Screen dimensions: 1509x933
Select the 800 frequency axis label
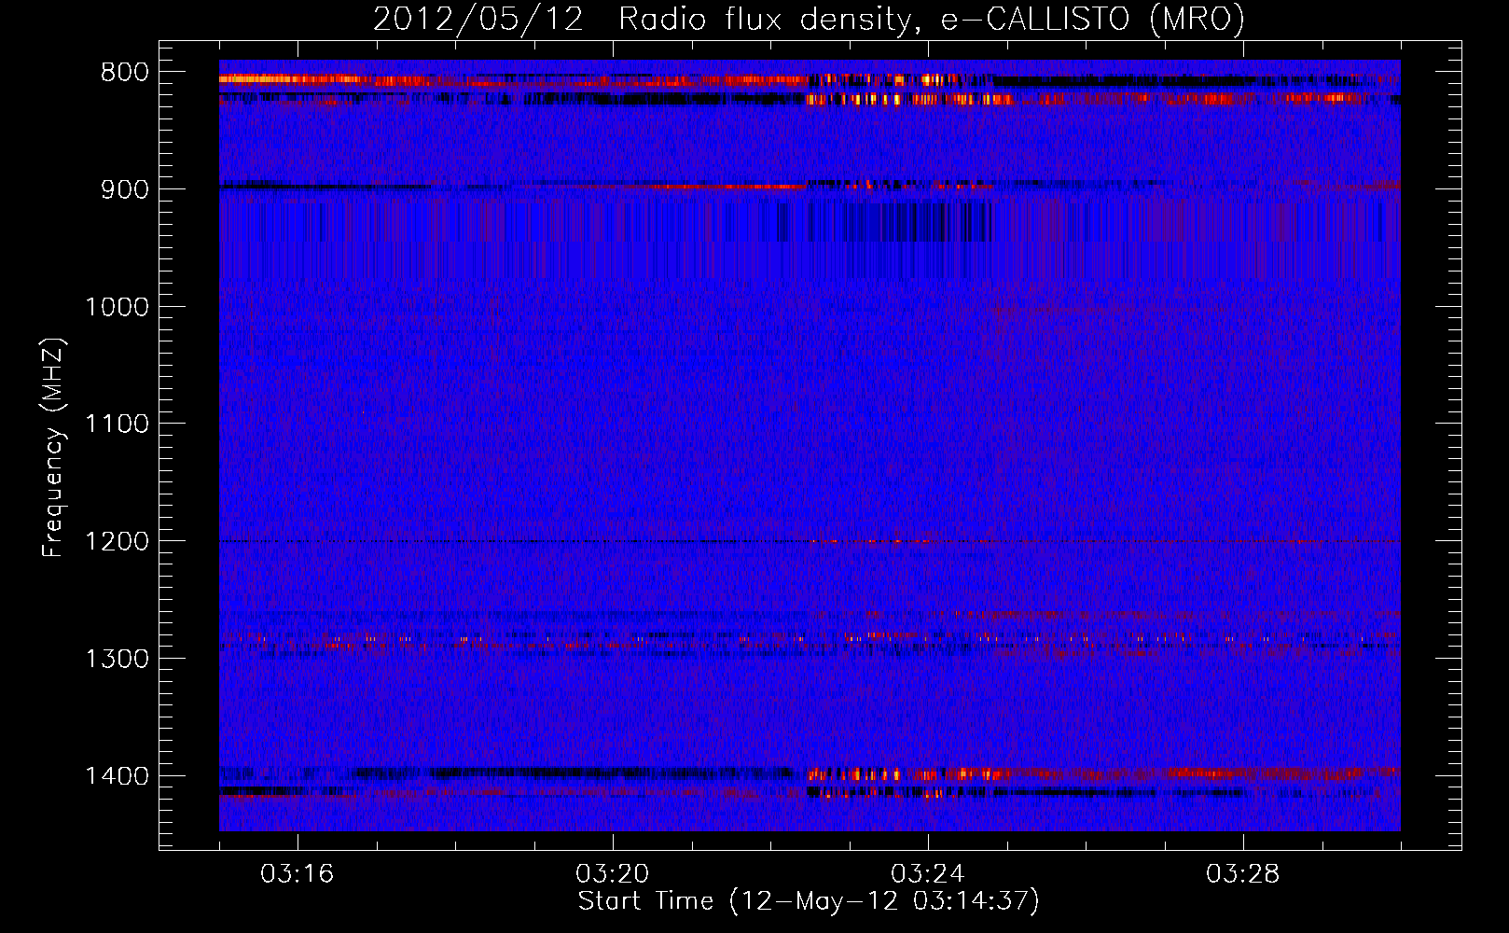coord(124,73)
